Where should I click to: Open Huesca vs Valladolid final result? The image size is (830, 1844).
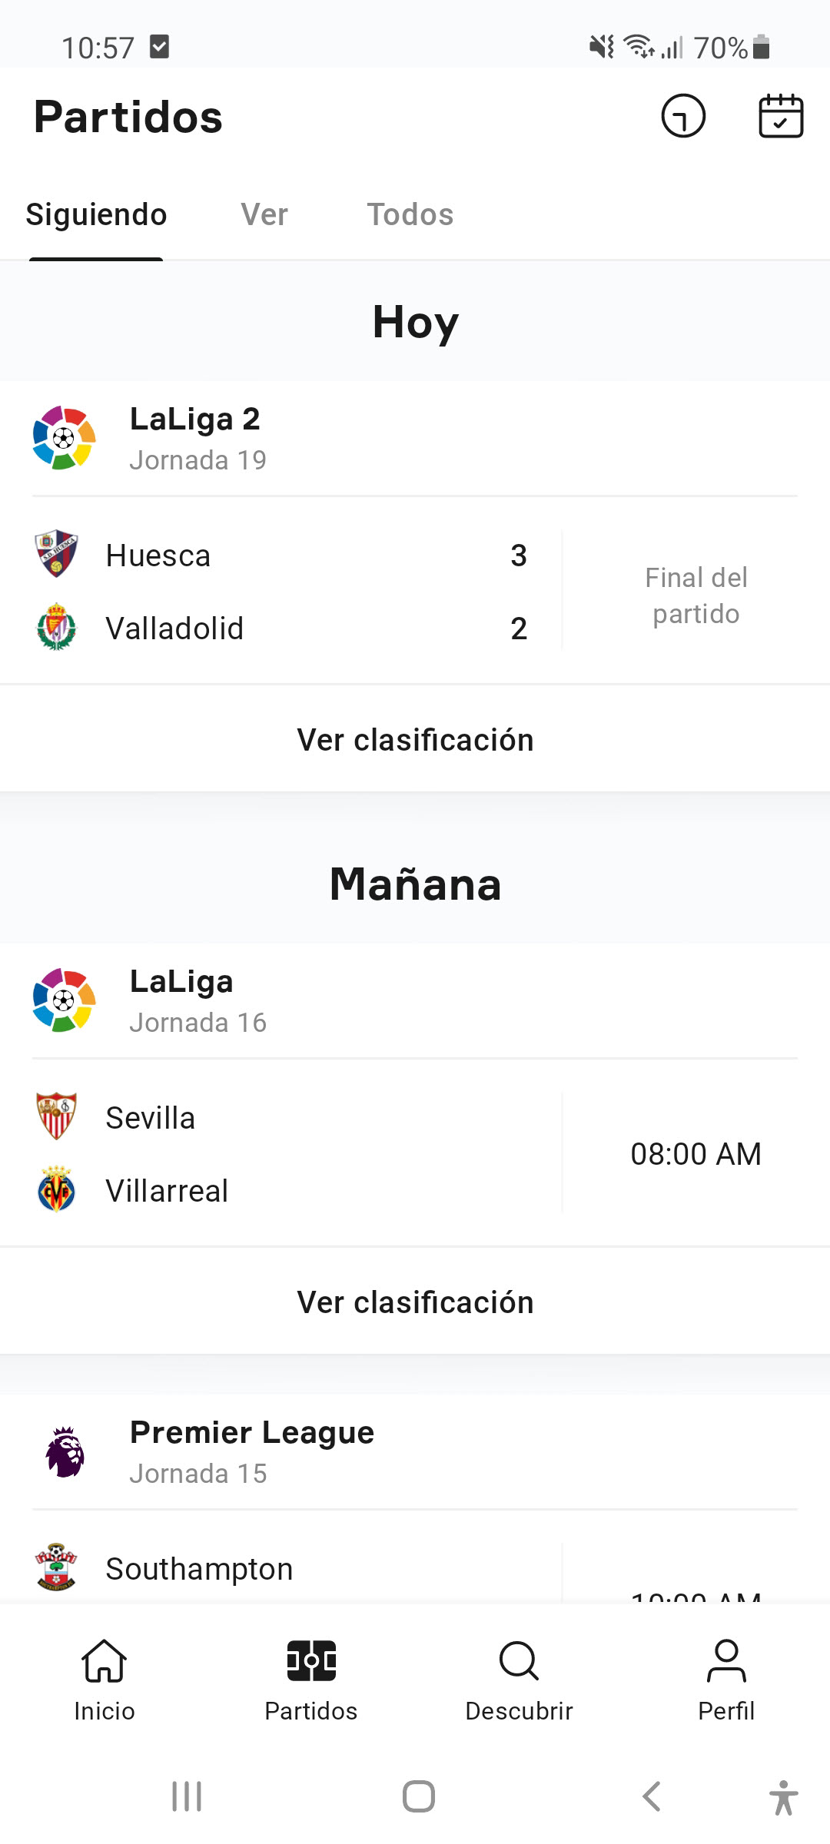click(x=415, y=592)
